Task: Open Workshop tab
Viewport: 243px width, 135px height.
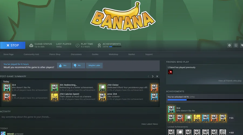Action: point(113,54)
